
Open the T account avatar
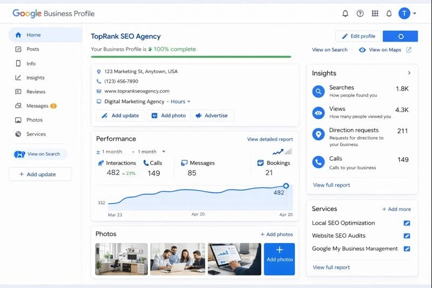click(404, 13)
